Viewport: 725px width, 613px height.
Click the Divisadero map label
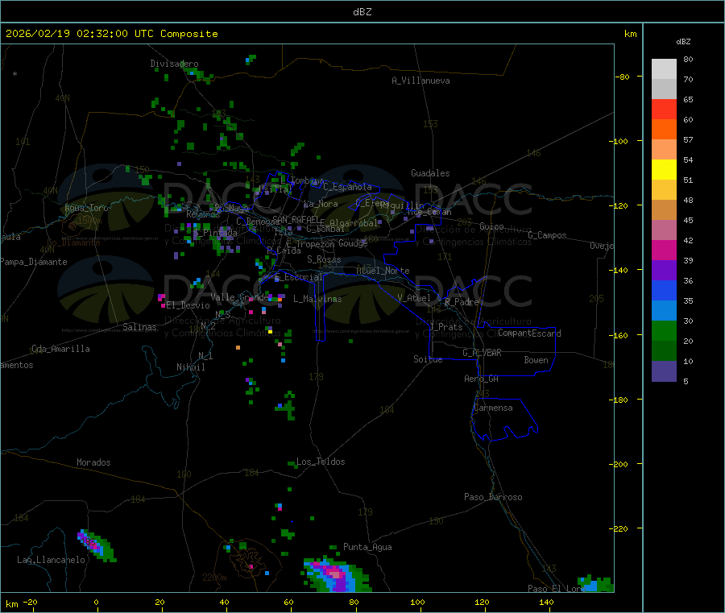click(174, 64)
